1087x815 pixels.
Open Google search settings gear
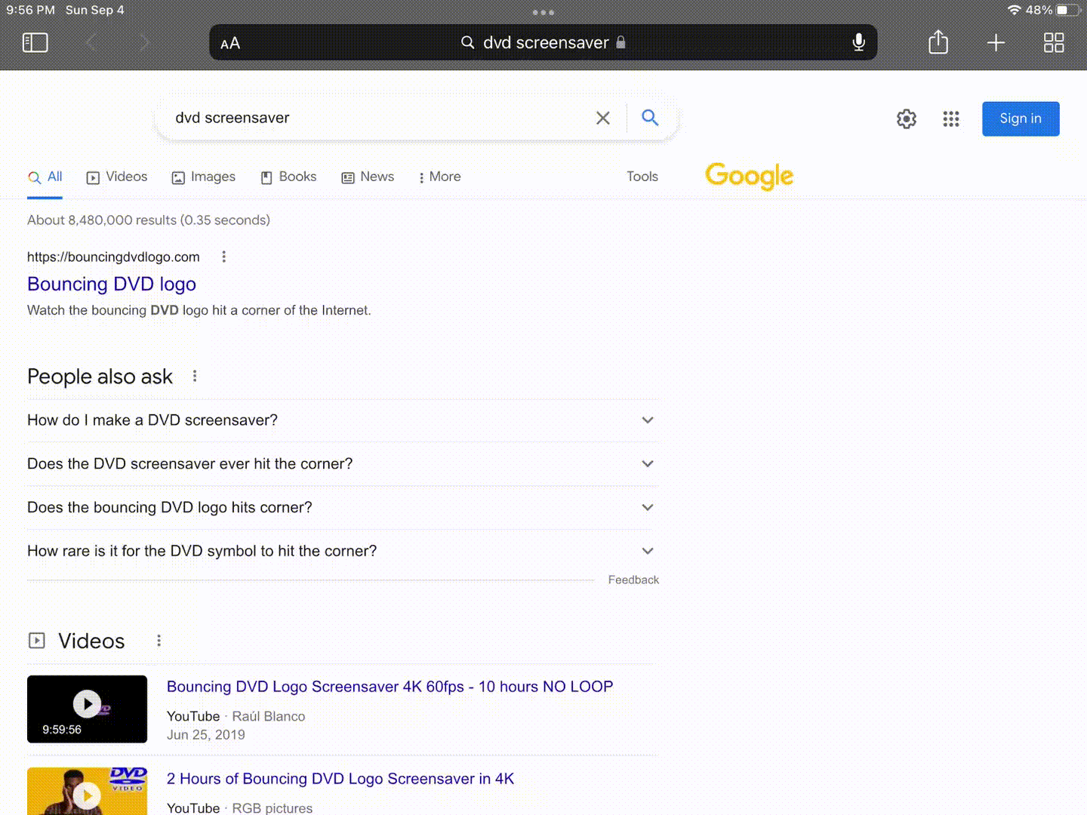906,118
